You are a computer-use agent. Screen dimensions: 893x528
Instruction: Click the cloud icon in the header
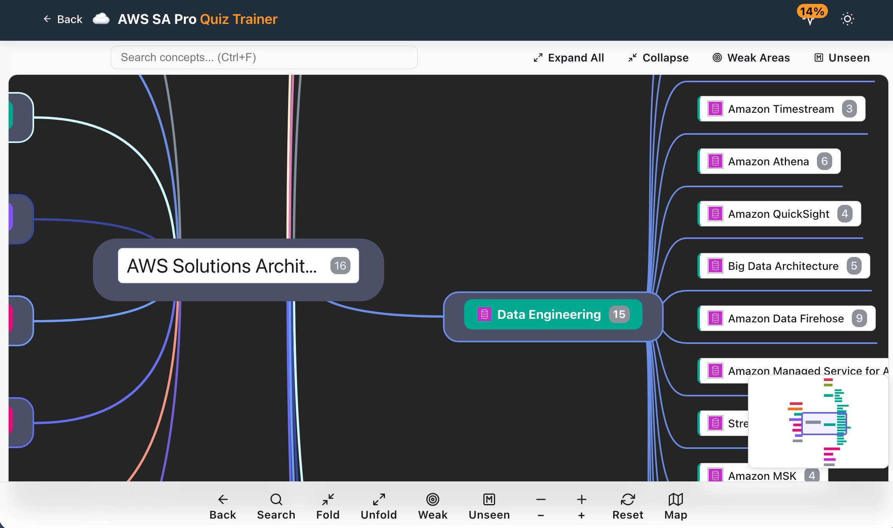coord(101,18)
